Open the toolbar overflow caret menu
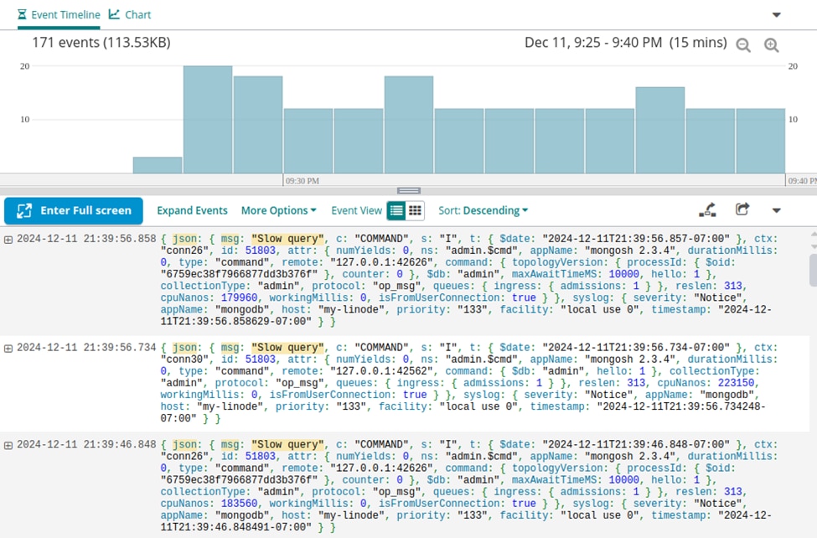 click(x=776, y=210)
